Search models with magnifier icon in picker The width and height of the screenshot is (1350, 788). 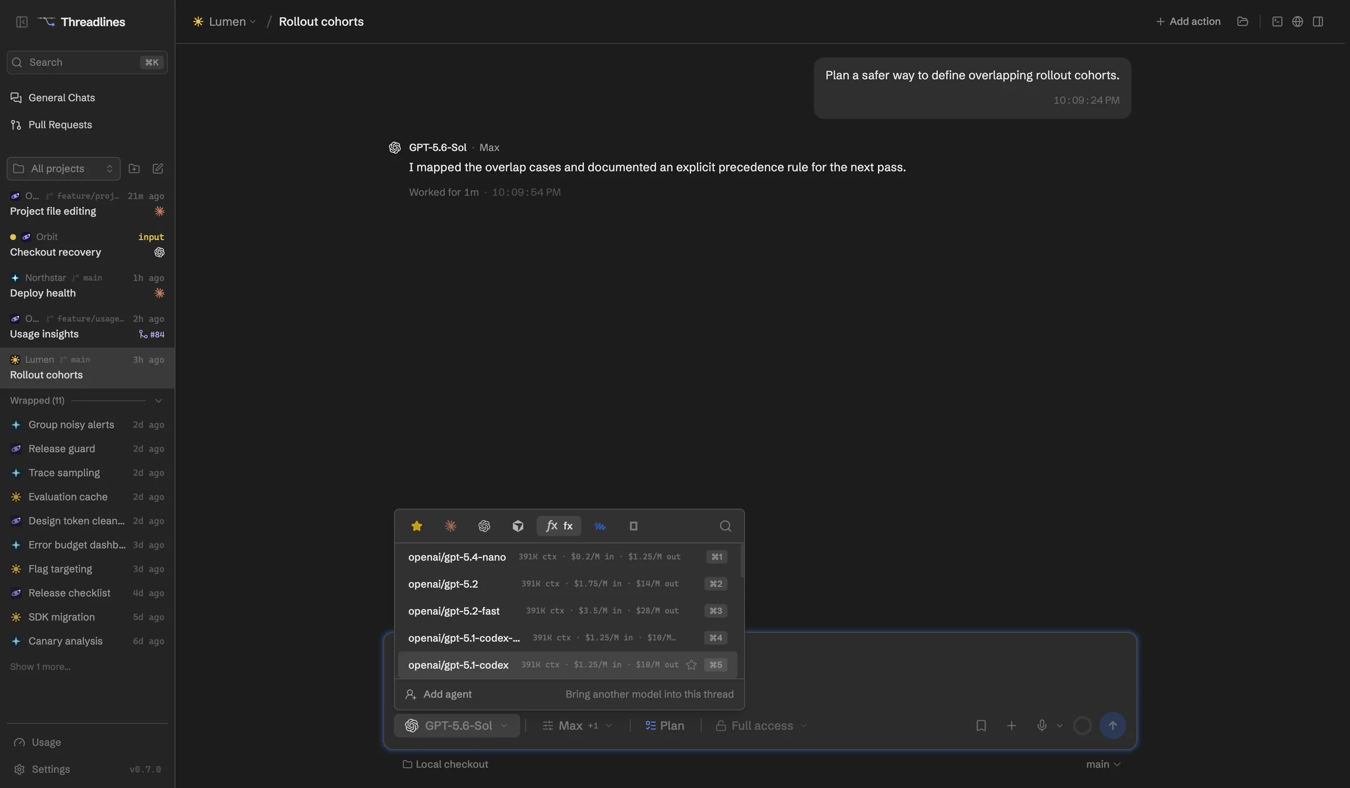tap(726, 526)
